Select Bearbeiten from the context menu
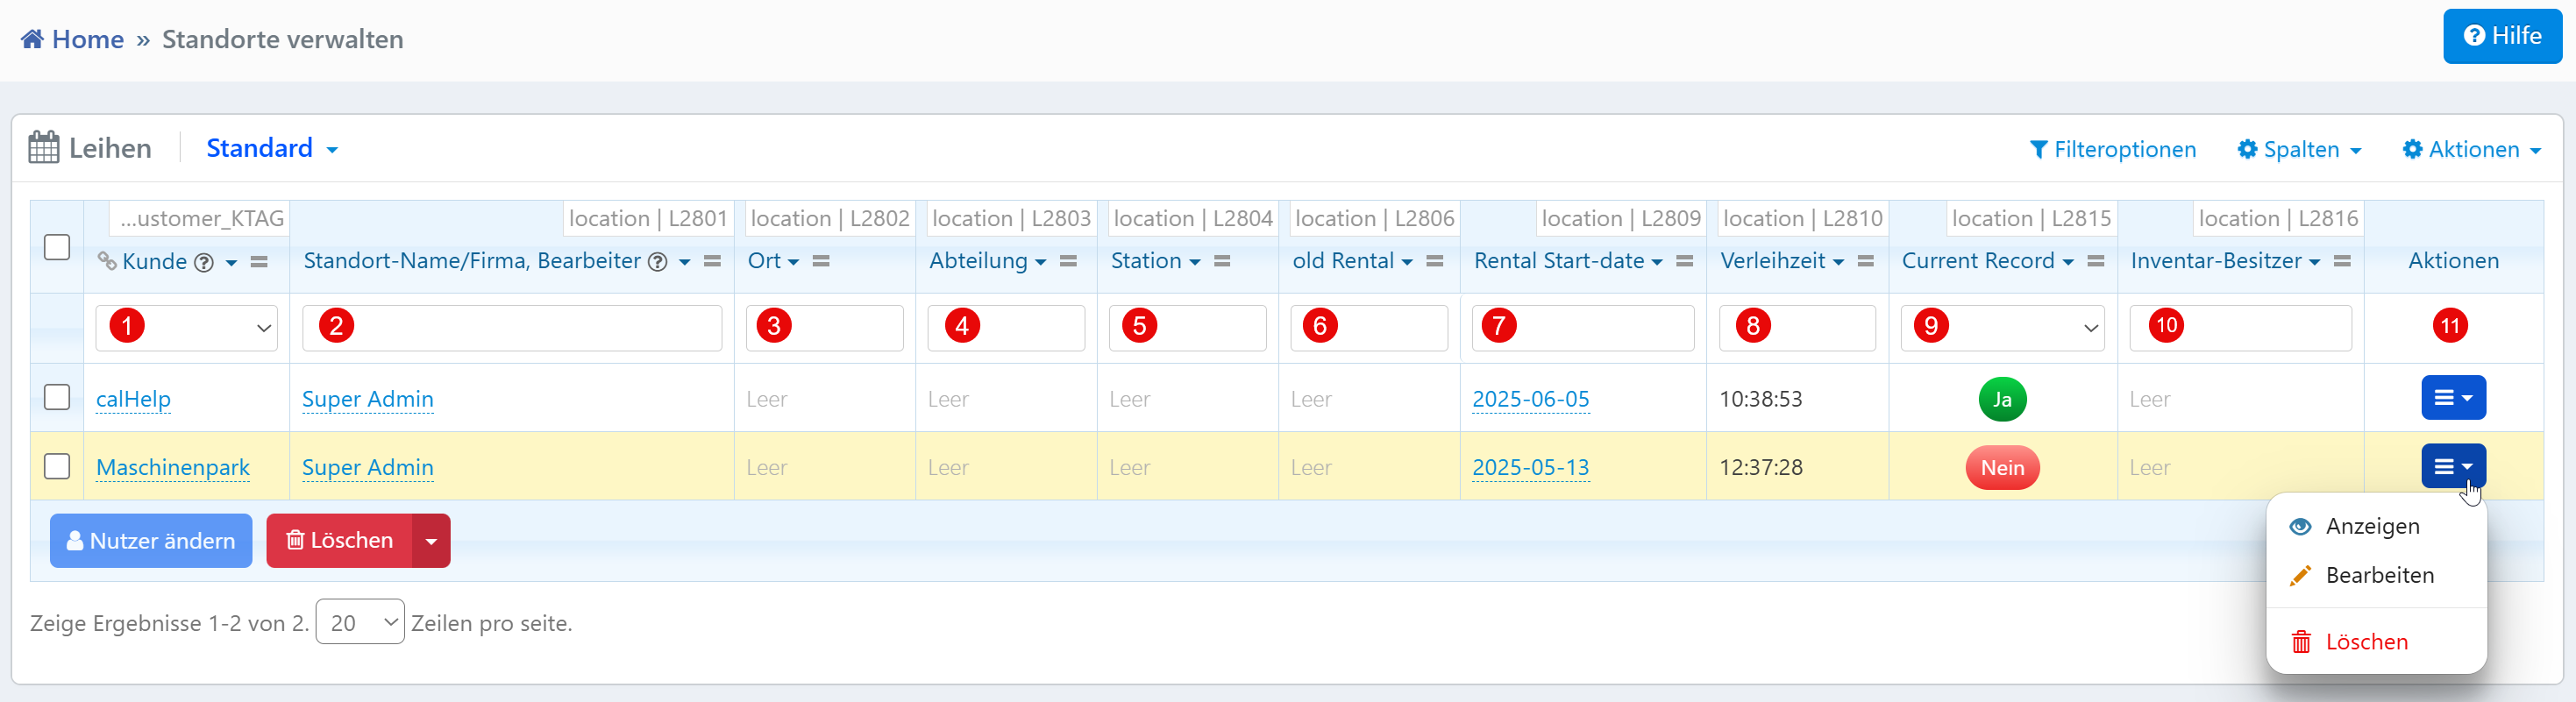 tap(2378, 575)
